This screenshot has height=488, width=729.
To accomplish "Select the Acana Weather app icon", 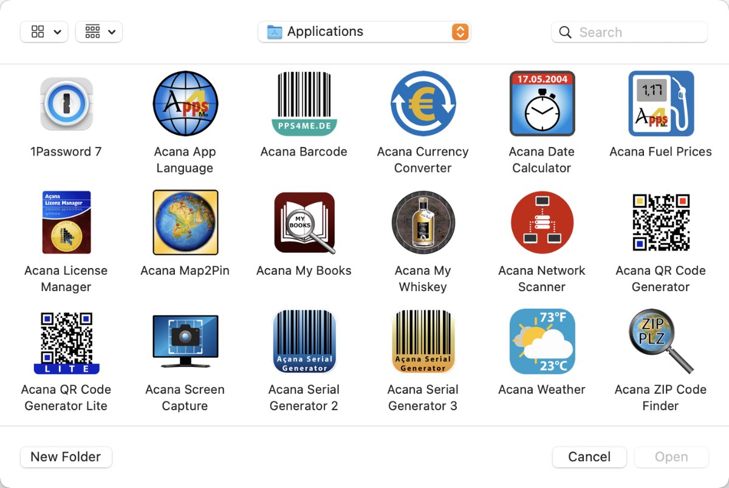I will coord(542,342).
